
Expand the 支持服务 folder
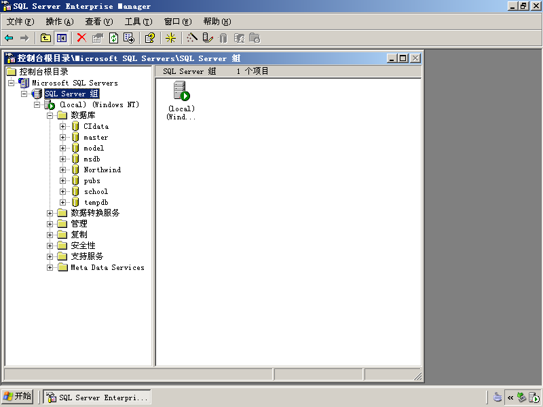(50, 257)
